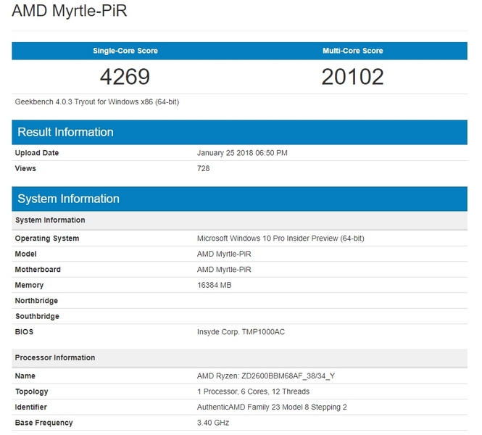Click the Topology value 6 Cores, 12 Threads
The image size is (482, 435).
[x=253, y=391]
